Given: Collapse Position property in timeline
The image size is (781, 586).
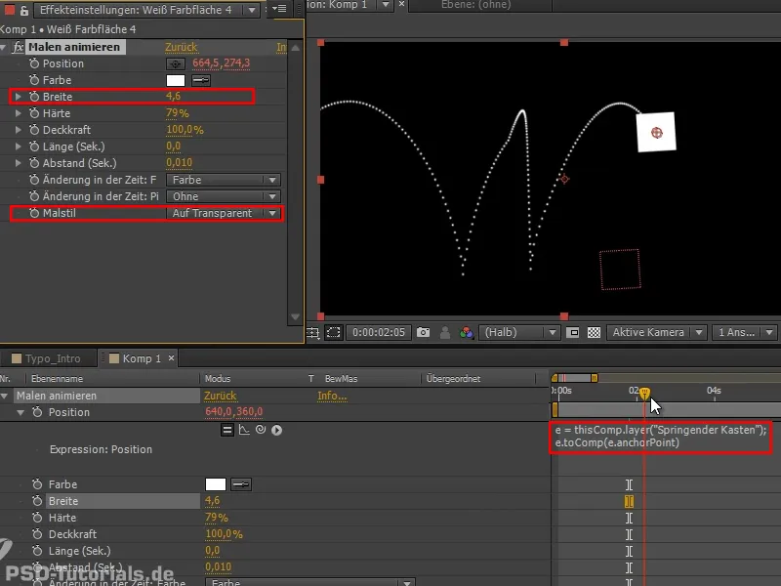Looking at the screenshot, I should point(21,412).
